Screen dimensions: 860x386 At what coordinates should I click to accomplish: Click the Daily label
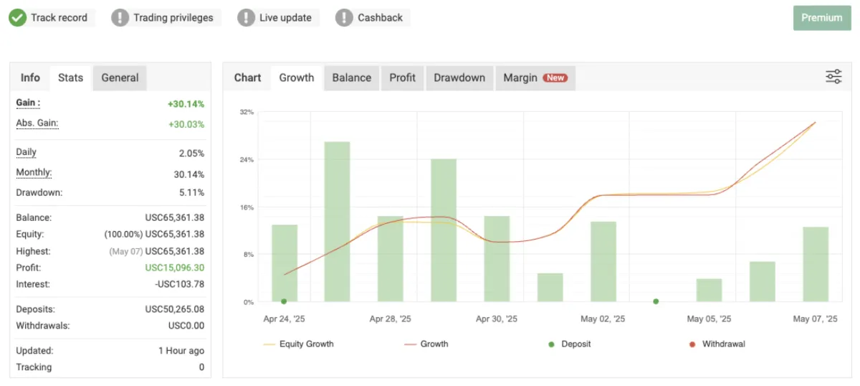(26, 152)
